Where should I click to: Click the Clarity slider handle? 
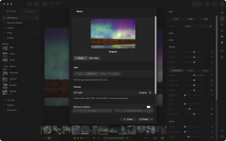tap(194, 57)
